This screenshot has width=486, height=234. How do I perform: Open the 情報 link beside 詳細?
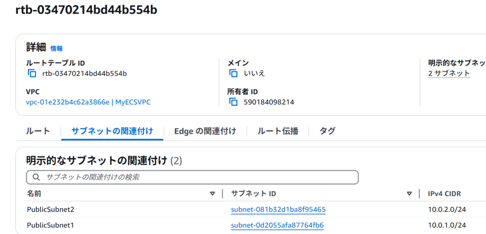(56, 48)
